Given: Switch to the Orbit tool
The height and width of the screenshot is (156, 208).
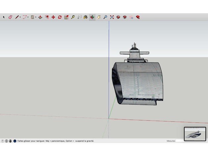Looking at the screenshot, I should click(x=92, y=17).
